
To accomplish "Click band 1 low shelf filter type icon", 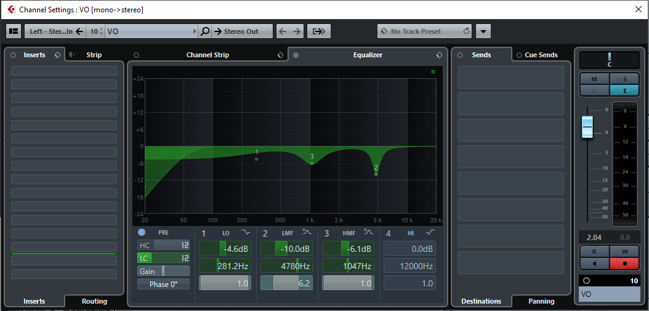I will click(246, 233).
